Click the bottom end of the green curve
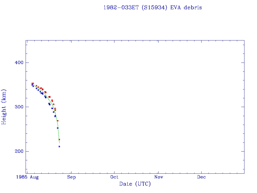 [59, 143]
